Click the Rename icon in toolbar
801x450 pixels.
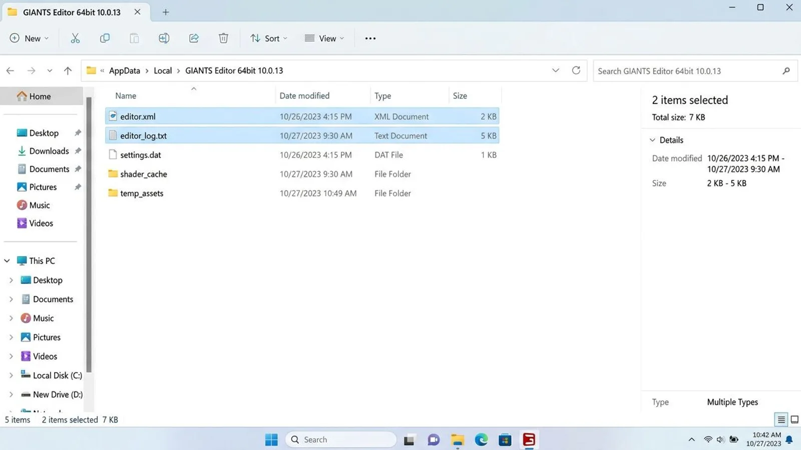164,38
